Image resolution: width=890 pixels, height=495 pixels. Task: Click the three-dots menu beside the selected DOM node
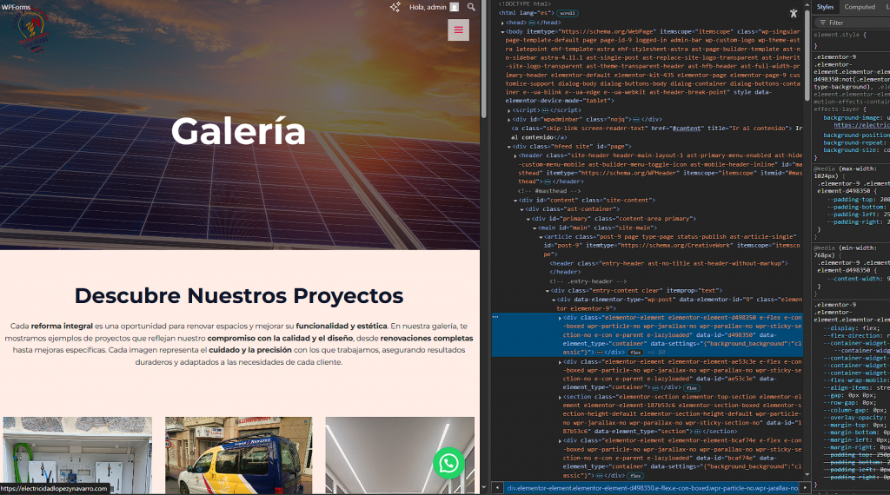[495, 318]
